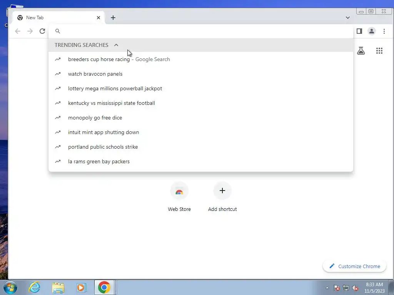
Task: Switch to the New Tab tab
Action: coord(58,18)
